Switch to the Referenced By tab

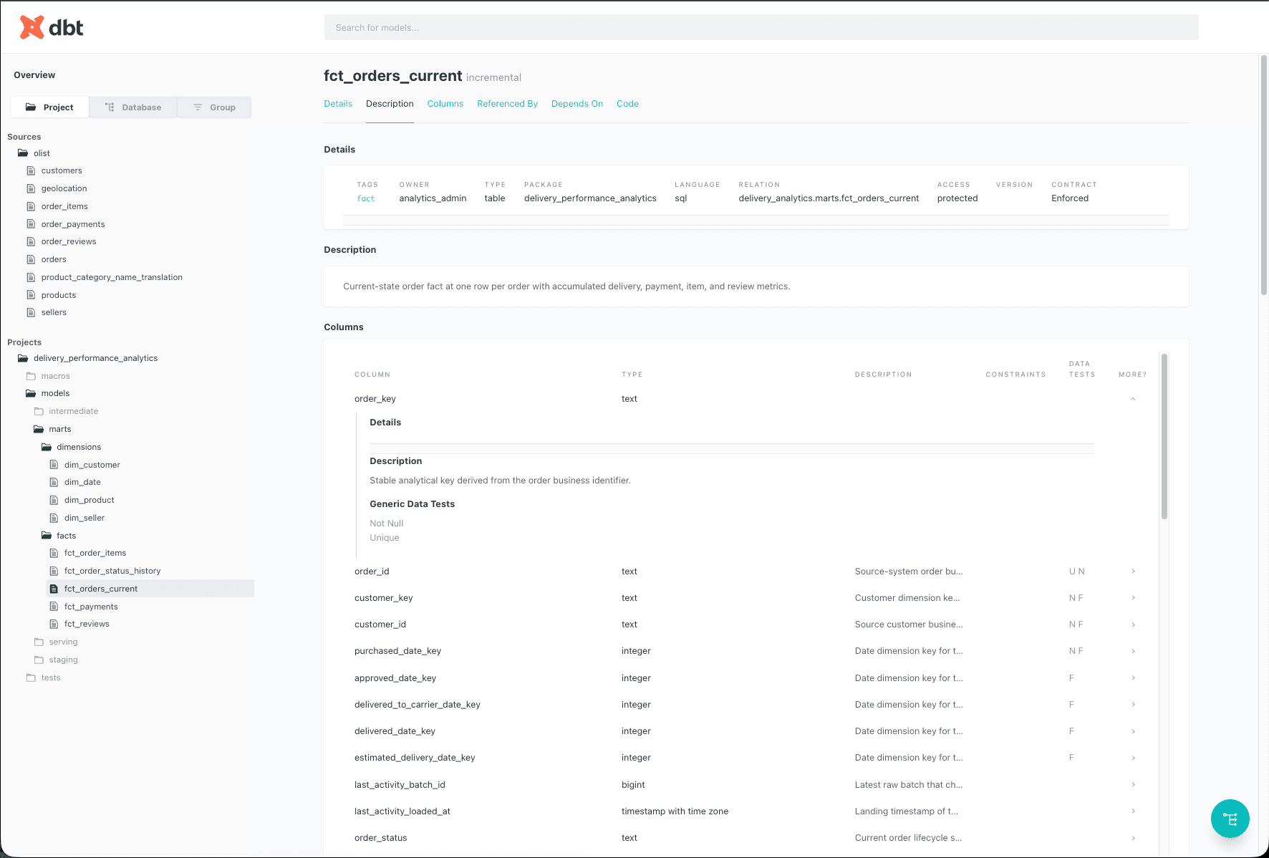[507, 103]
